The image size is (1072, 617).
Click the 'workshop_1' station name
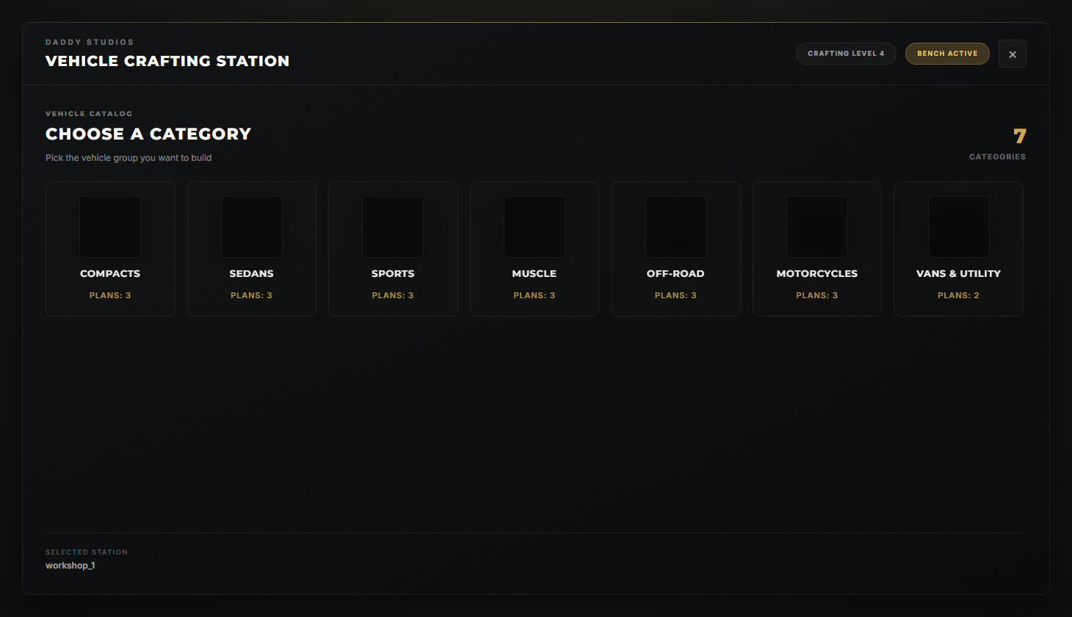[x=70, y=566]
